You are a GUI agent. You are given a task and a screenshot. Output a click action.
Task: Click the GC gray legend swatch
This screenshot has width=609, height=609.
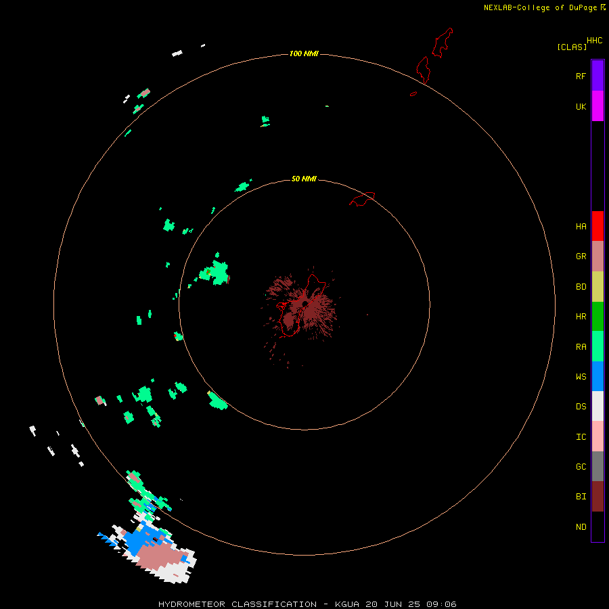tap(597, 466)
